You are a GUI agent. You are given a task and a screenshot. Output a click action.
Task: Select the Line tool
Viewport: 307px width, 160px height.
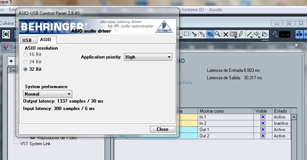tap(249, 34)
